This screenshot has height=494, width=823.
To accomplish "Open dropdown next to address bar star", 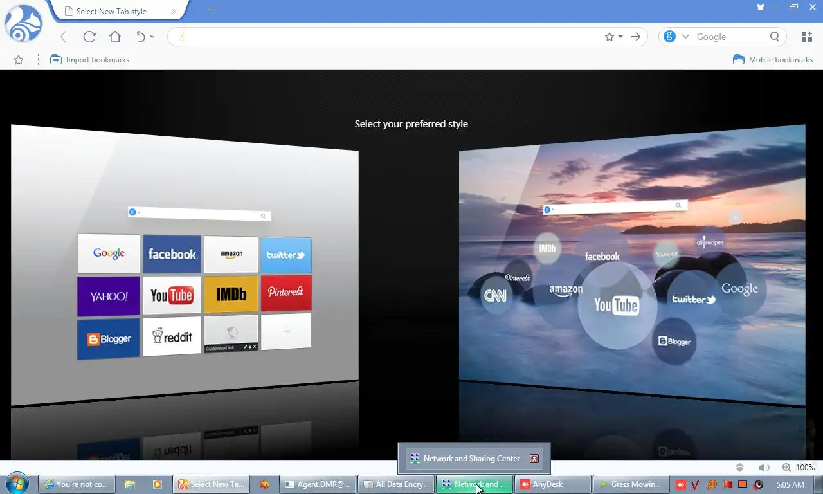I will pos(620,37).
